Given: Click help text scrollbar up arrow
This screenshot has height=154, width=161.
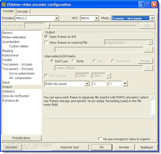Looking at the screenshot, I should point(153,98).
